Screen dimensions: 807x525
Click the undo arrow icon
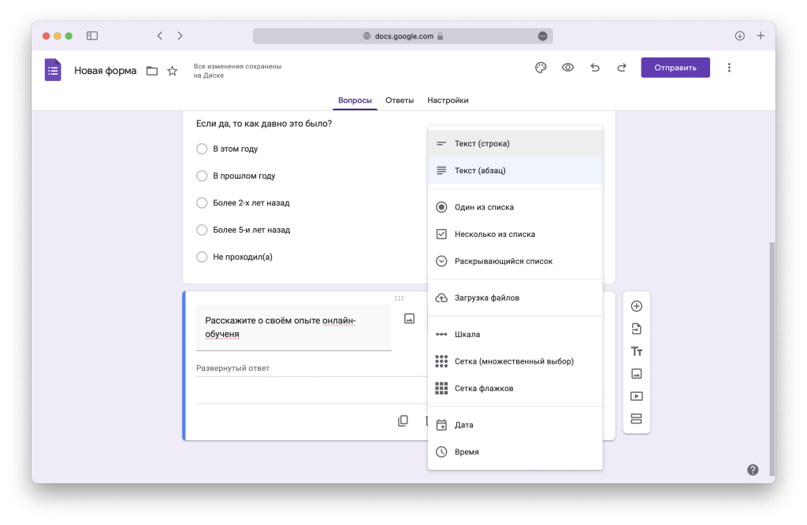[x=595, y=68]
